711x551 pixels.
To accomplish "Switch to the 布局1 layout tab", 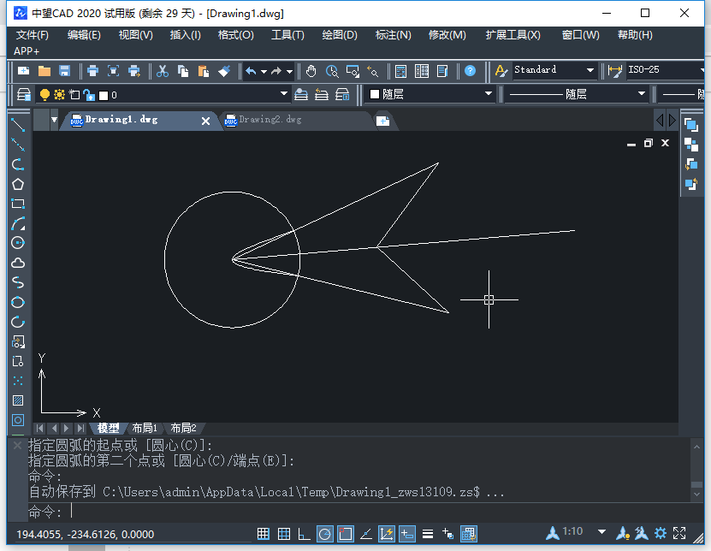I will coord(144,428).
